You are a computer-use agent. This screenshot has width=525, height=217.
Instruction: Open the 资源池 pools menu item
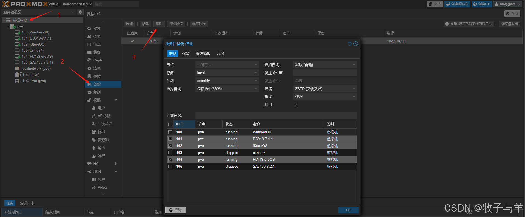pos(103,140)
